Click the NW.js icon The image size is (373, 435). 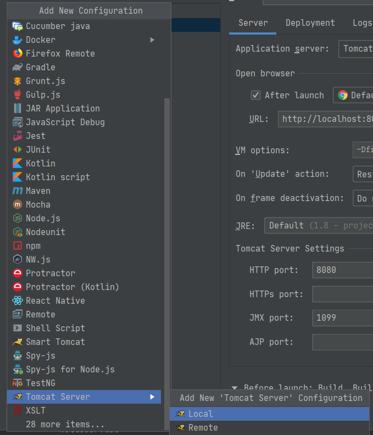point(17,260)
